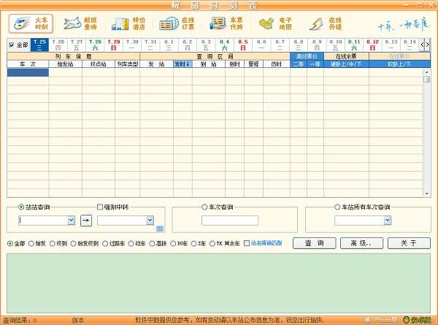
Task: Expand the 强制中转 transfer station dropdown
Action: [x=150, y=220]
